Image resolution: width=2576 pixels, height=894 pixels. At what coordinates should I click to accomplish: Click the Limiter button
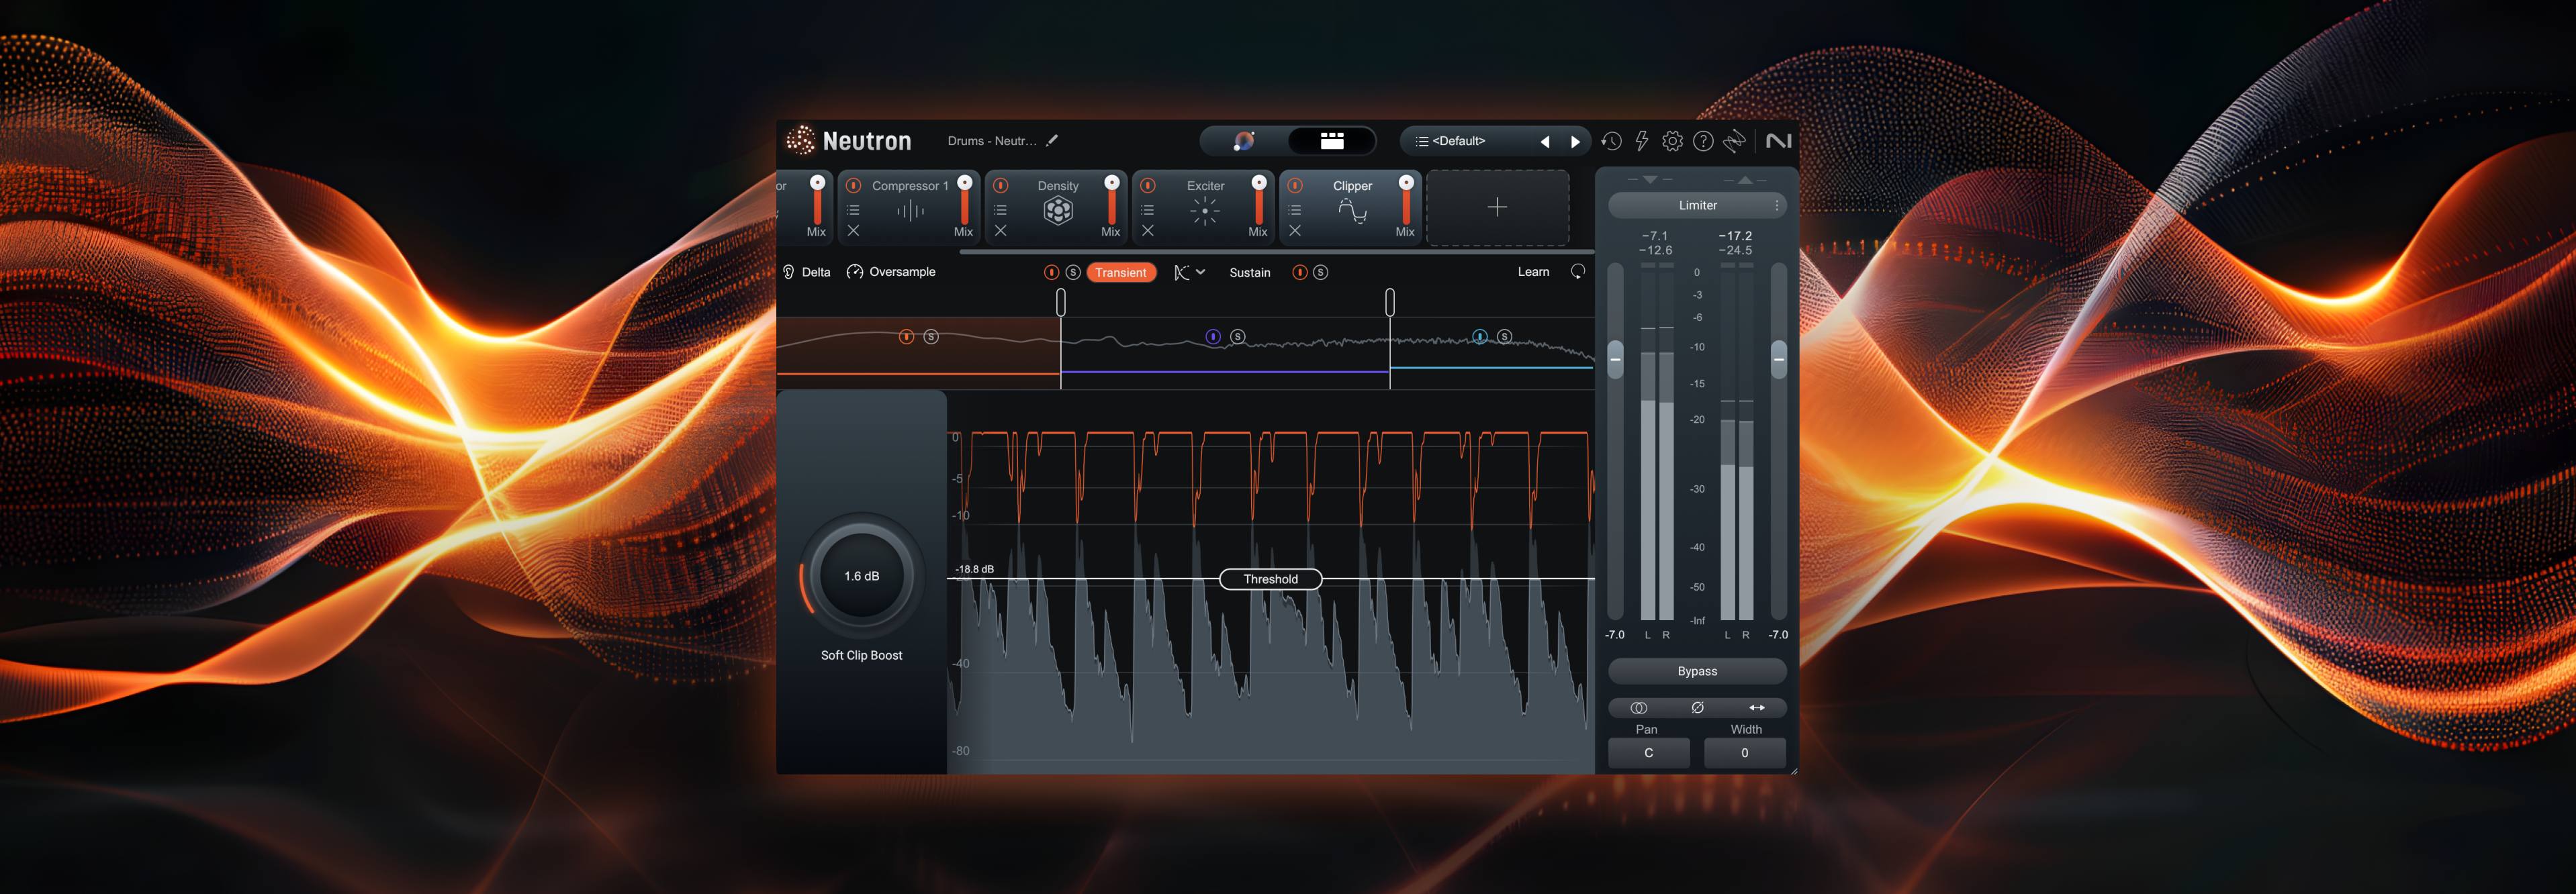1697,205
